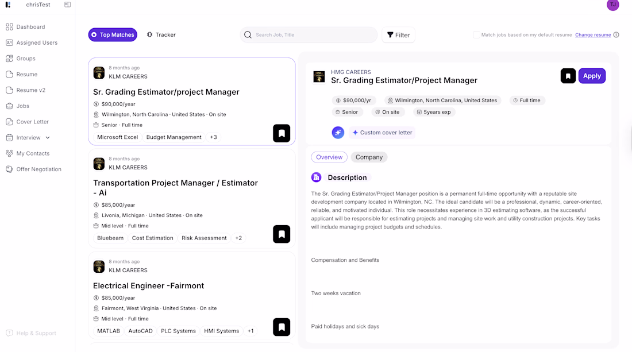Click the Risk Assessment skill tag
The image size is (632, 352).
[x=204, y=238]
